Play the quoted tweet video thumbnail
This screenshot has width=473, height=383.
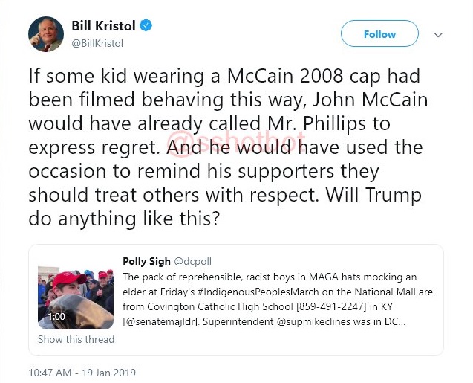76,297
